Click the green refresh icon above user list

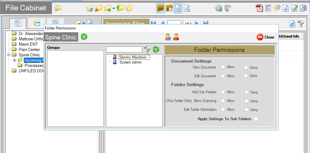[x=156, y=50]
